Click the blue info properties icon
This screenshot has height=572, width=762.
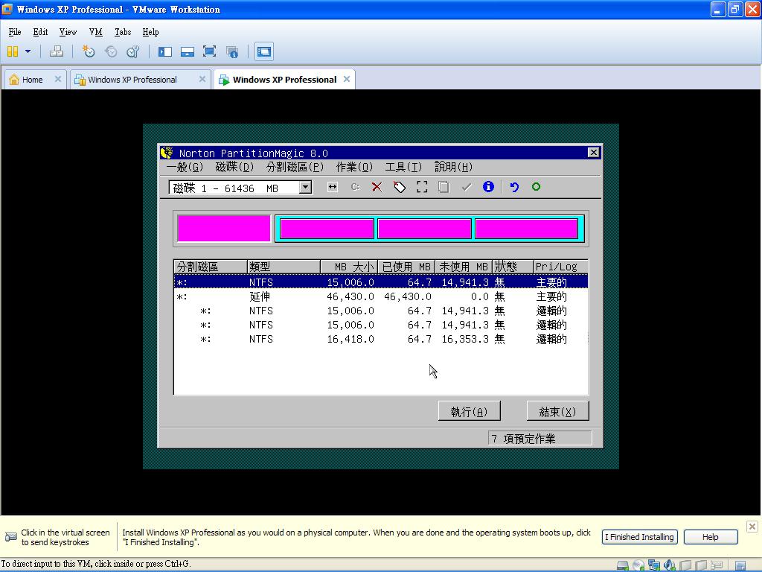tap(488, 187)
